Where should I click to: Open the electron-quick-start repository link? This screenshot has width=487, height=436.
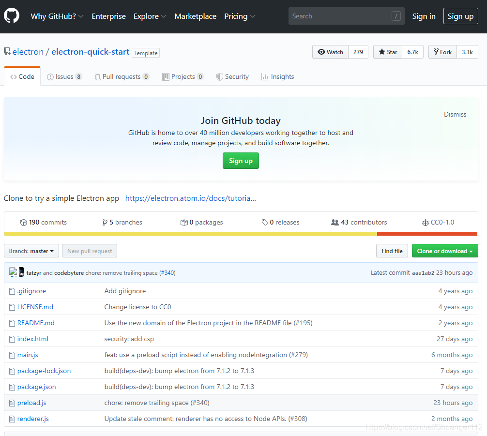coord(91,52)
